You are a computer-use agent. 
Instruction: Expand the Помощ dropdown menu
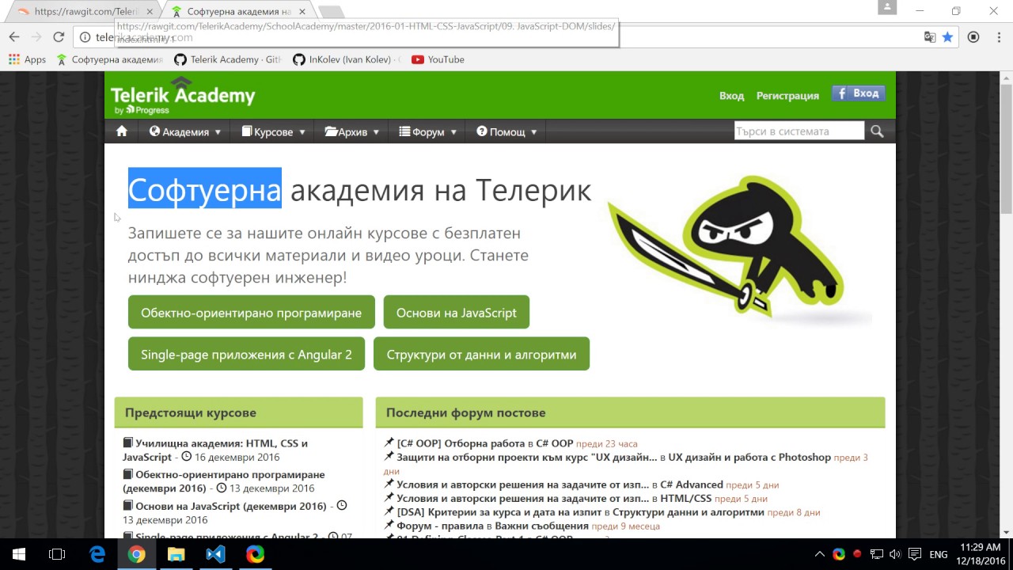tap(506, 131)
